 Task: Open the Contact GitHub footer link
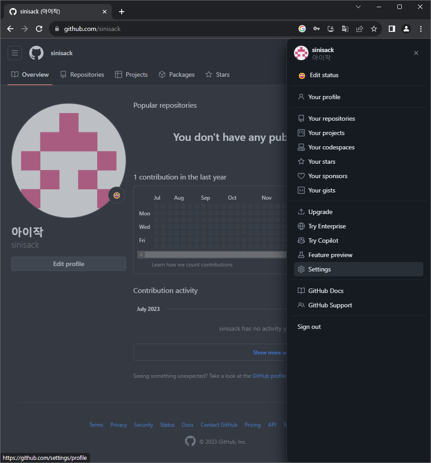click(219, 425)
